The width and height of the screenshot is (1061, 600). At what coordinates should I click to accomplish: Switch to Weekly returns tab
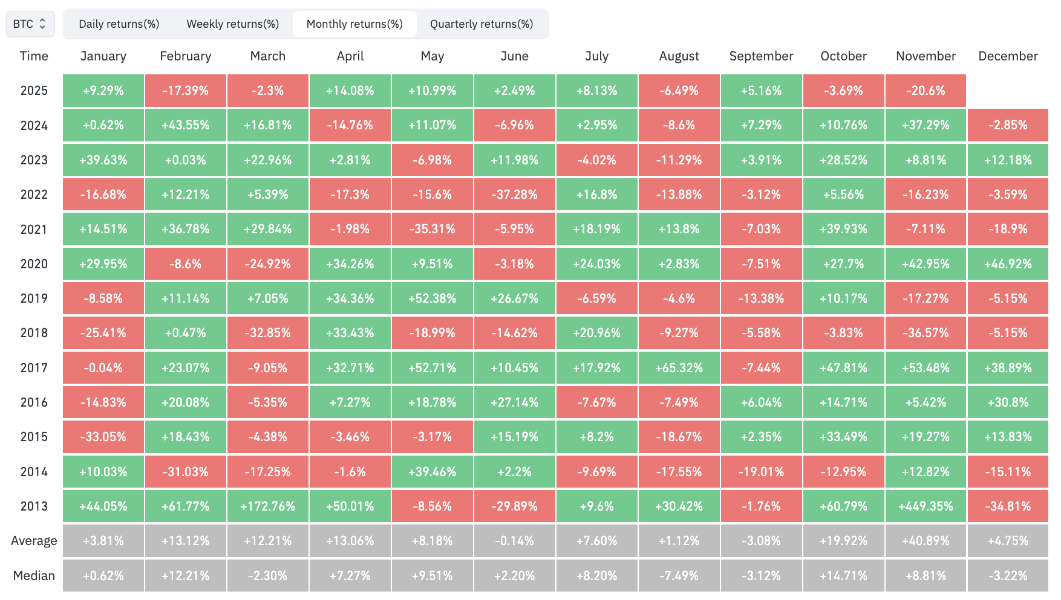click(x=233, y=24)
